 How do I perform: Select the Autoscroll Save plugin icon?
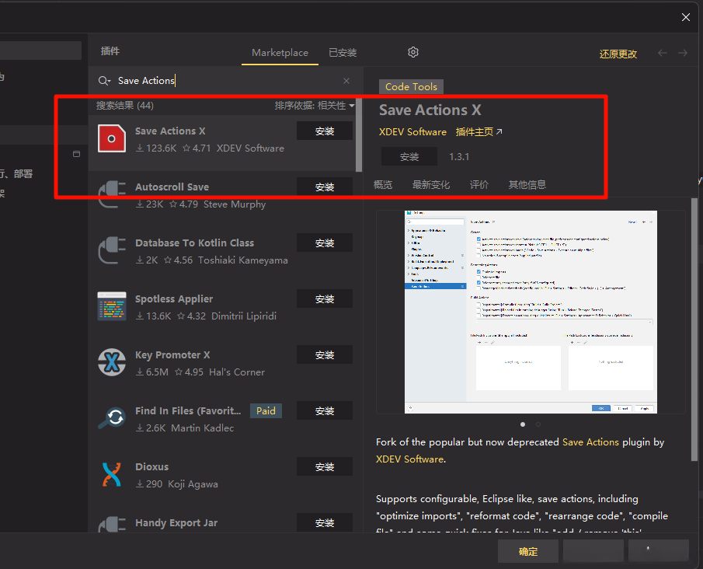(x=112, y=194)
